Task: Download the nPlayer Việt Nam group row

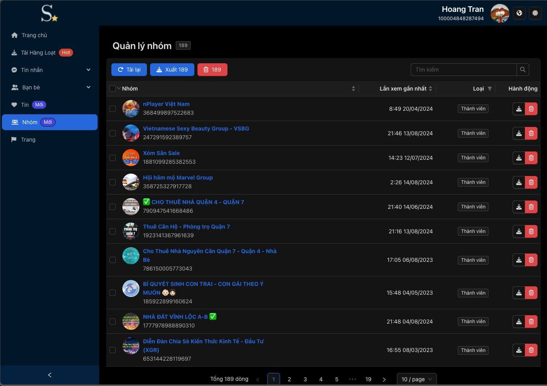Action: click(519, 109)
